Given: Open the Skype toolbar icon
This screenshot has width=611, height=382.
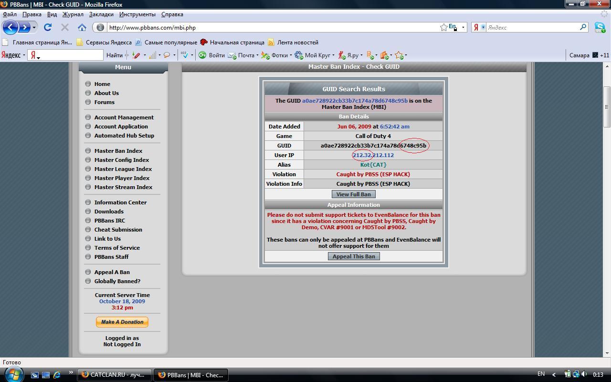Looking at the screenshot, I should click(600, 27).
